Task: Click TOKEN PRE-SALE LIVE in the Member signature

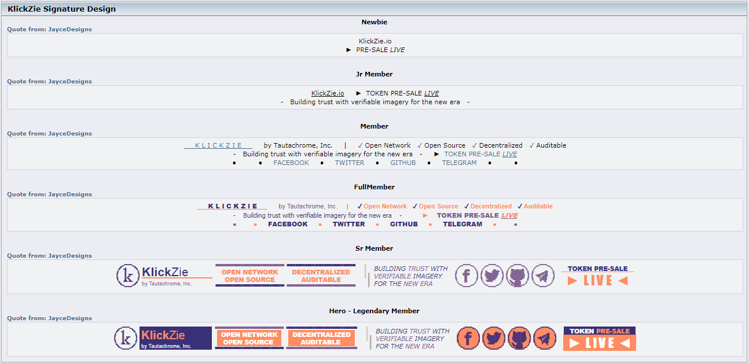Action: tap(480, 154)
